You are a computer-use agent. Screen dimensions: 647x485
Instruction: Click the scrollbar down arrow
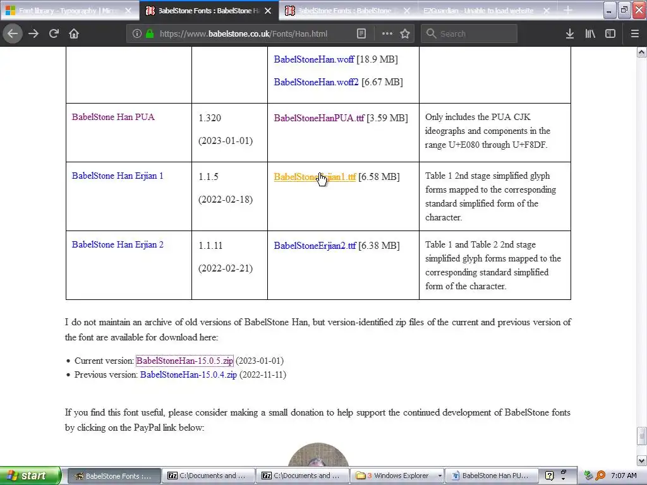pyautogui.click(x=641, y=460)
